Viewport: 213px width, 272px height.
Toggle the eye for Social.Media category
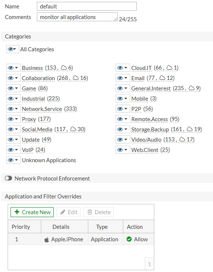pos(11,129)
